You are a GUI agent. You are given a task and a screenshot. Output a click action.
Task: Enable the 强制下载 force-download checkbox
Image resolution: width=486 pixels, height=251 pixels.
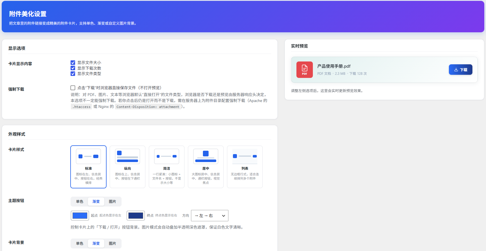[73, 88]
